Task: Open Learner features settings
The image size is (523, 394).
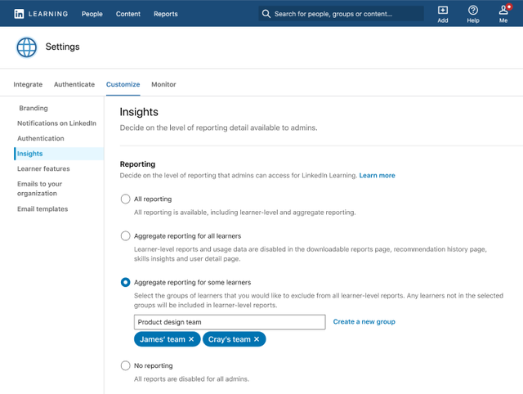Action: coord(43,168)
